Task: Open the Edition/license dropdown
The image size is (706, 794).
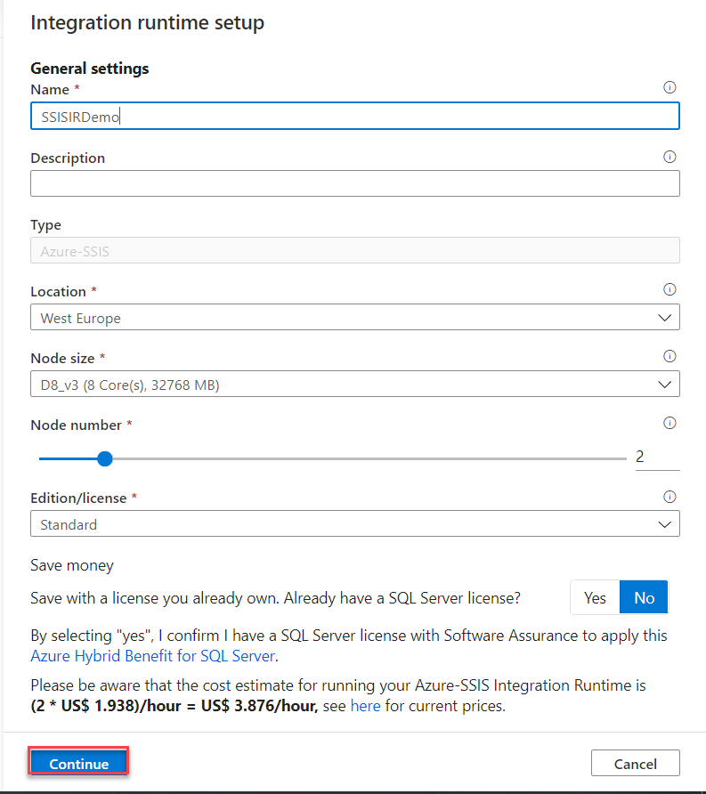Action: pyautogui.click(x=664, y=523)
